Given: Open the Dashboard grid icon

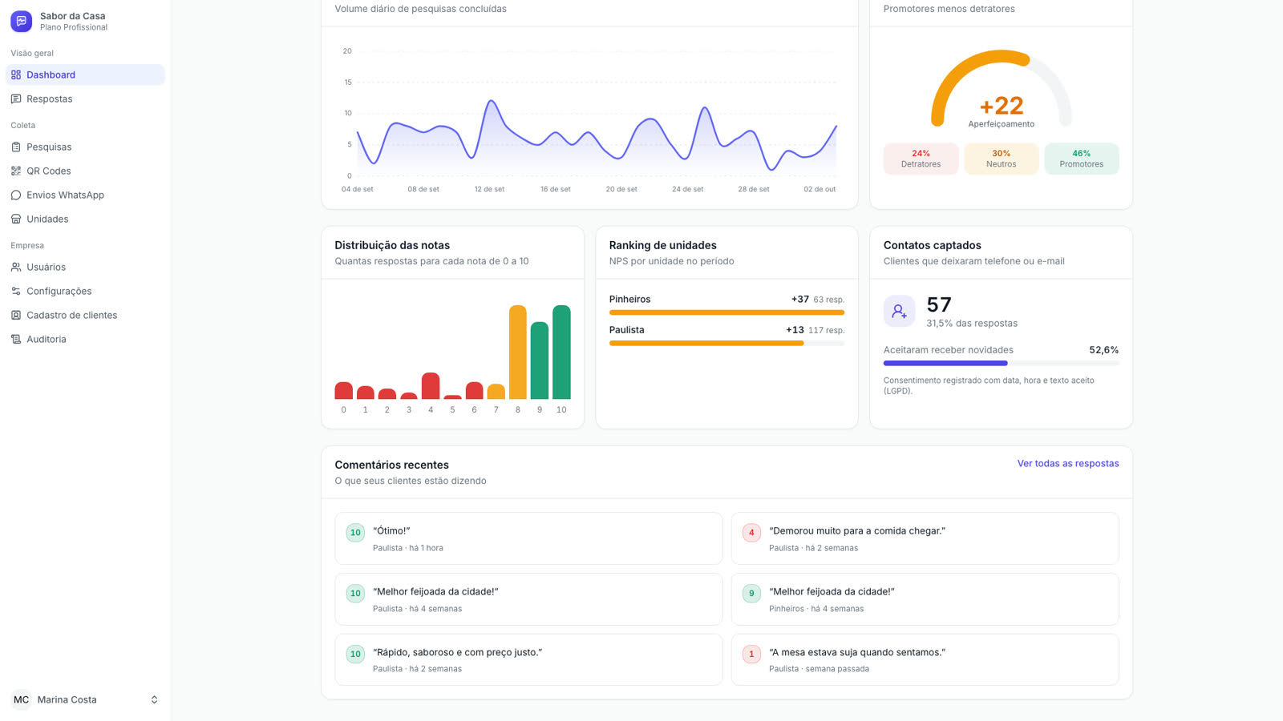Looking at the screenshot, I should click(x=16, y=75).
